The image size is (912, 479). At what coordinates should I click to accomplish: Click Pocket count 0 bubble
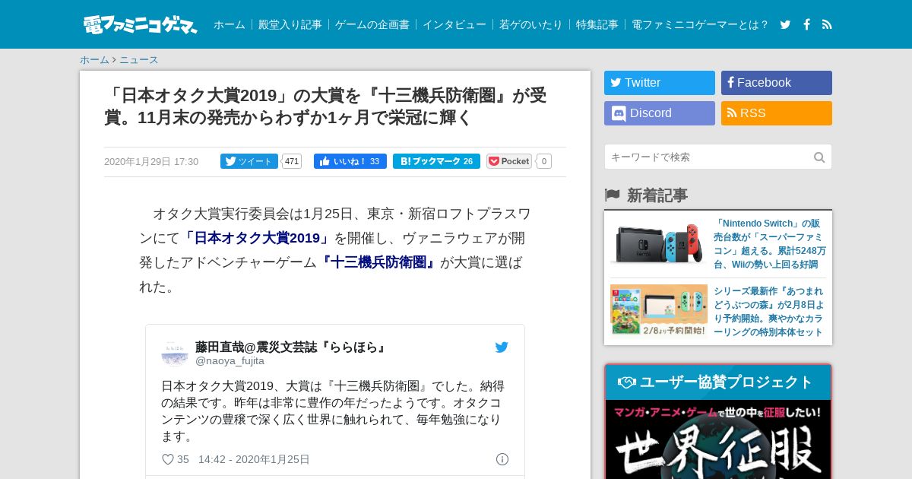point(543,161)
